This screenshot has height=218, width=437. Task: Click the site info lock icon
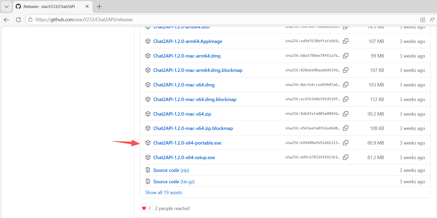click(30, 20)
